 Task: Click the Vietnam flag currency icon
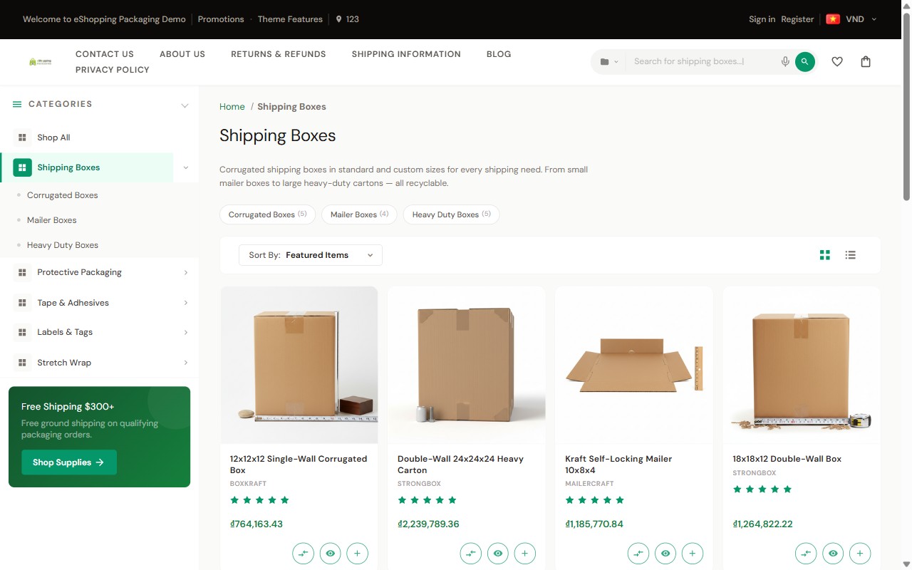click(832, 19)
